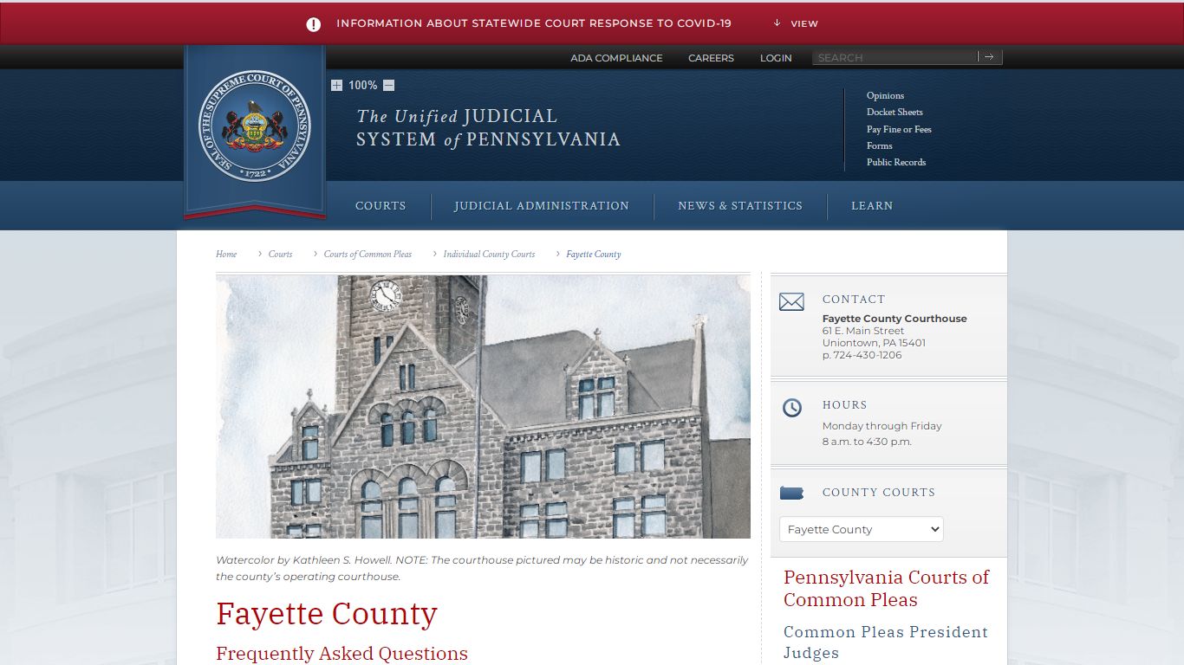Go to Courts of Common Pleas breadcrumb

point(368,254)
